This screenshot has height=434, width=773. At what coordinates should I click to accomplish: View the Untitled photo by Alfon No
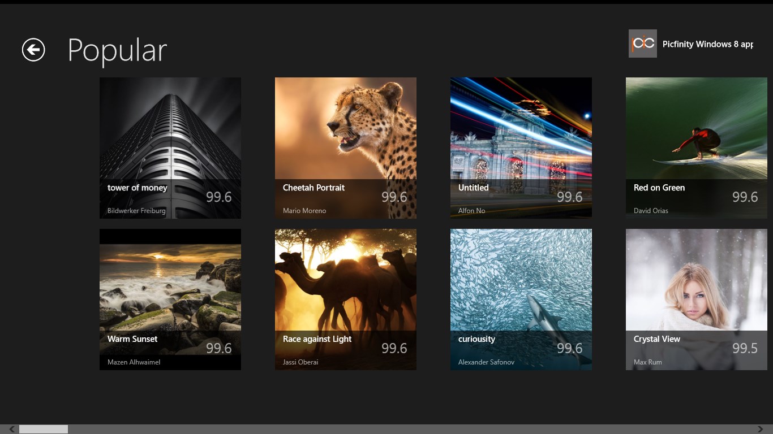click(x=521, y=148)
